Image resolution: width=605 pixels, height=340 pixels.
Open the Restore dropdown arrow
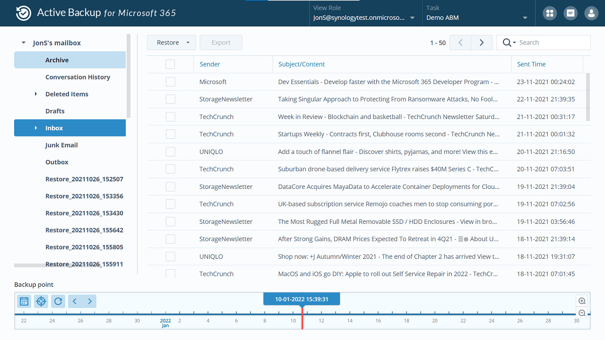pos(188,42)
